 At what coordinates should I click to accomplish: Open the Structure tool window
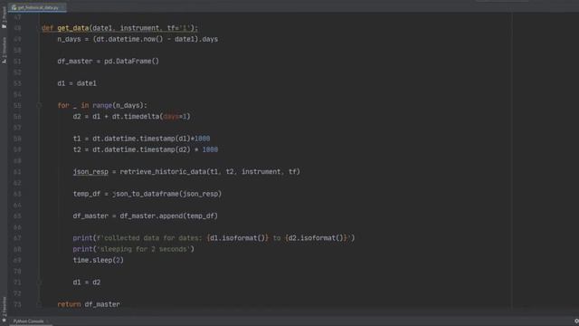4,50
